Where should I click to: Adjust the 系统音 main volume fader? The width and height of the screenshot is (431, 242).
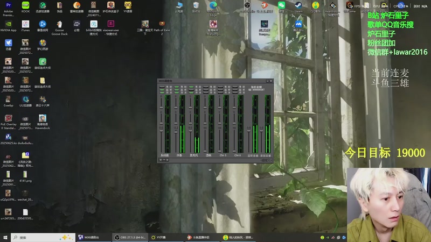(x=161, y=131)
